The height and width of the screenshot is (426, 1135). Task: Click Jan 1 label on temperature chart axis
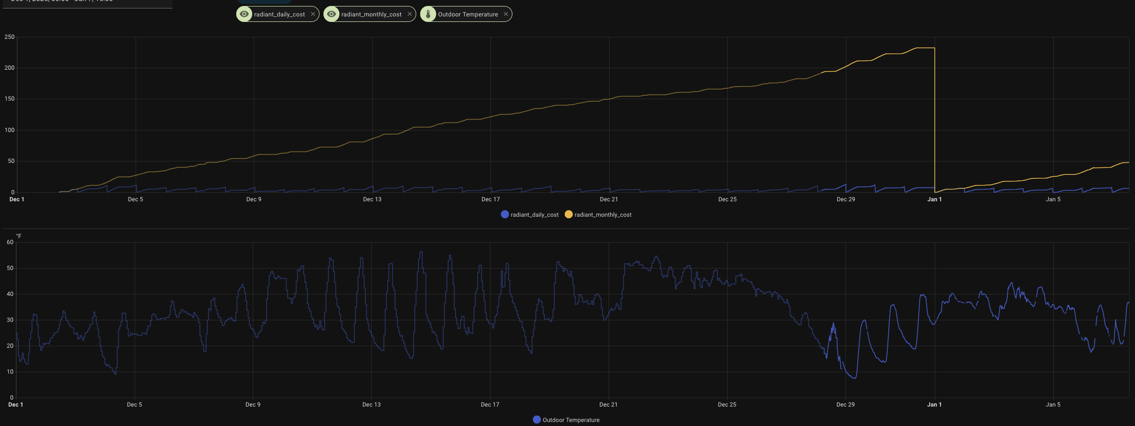(934, 405)
